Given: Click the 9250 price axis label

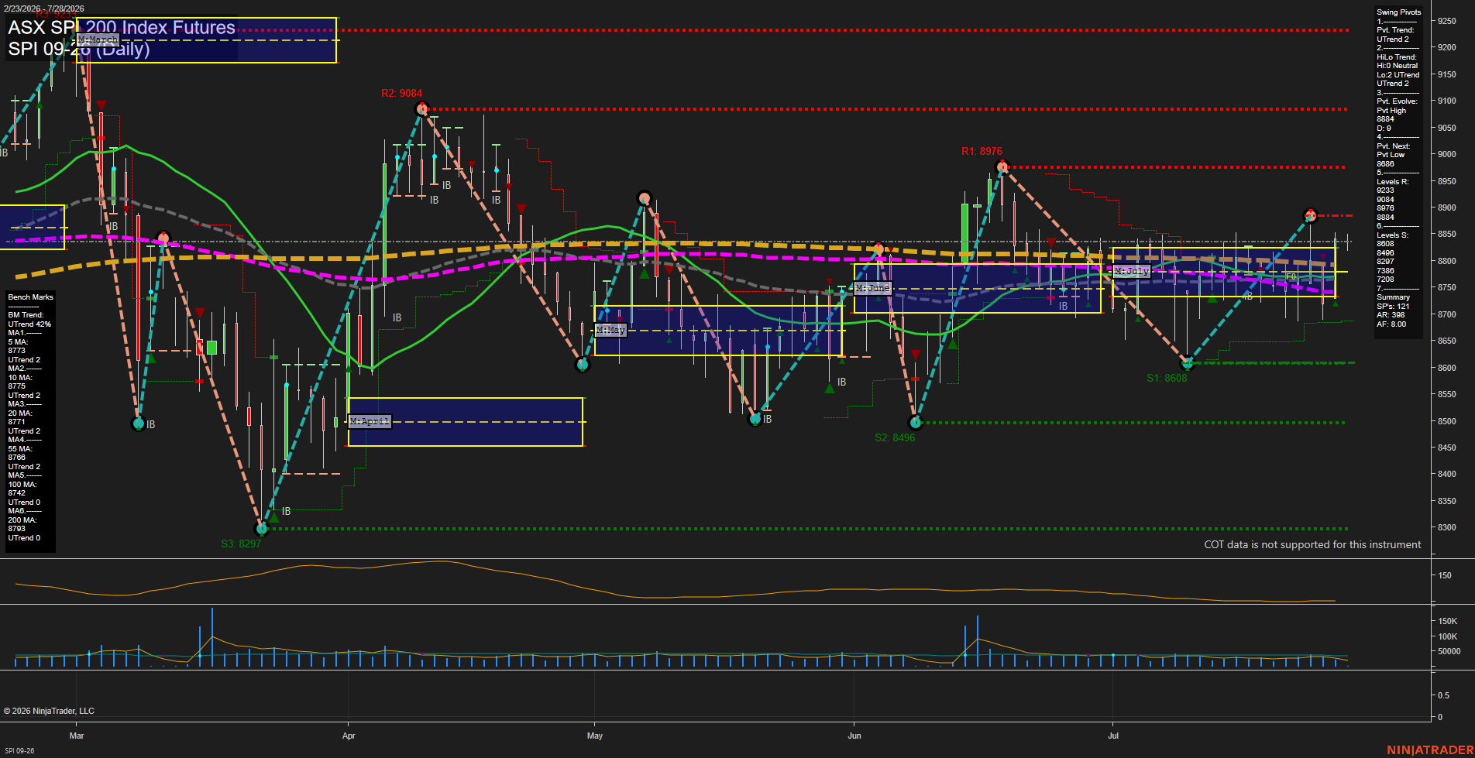Looking at the screenshot, I should click(1446, 22).
